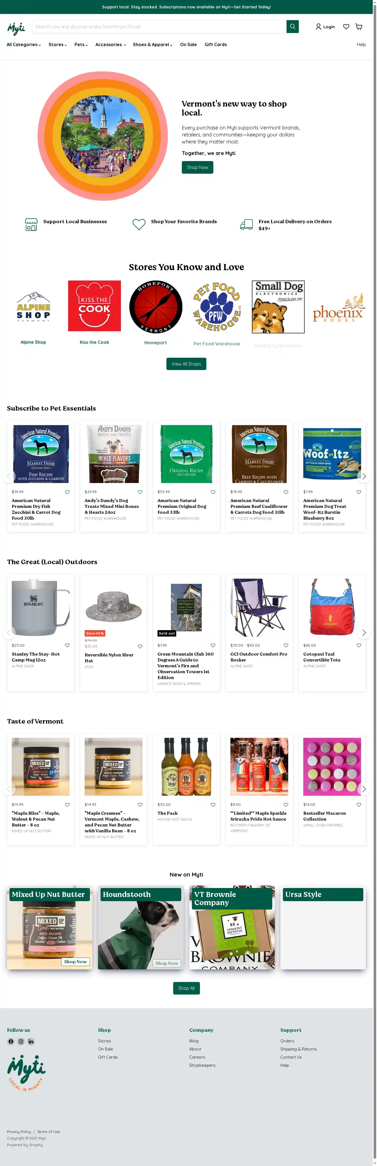This screenshot has width=377, height=1166.
Task: Advance Taste of Vermont carousel right arrow
Action: tap(364, 789)
